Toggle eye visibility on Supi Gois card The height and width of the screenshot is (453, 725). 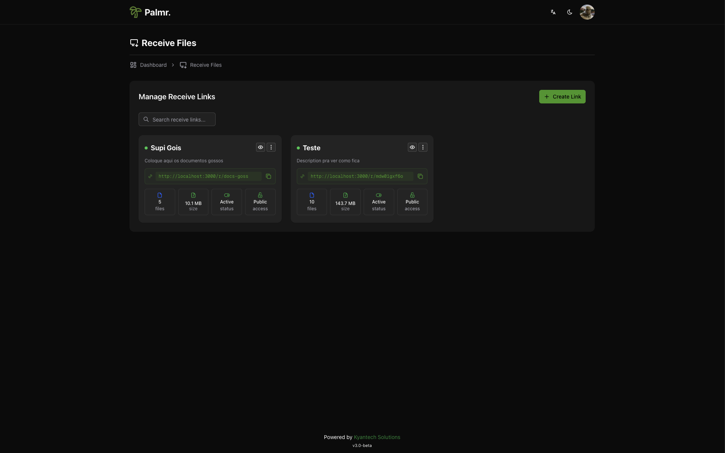pyautogui.click(x=261, y=147)
